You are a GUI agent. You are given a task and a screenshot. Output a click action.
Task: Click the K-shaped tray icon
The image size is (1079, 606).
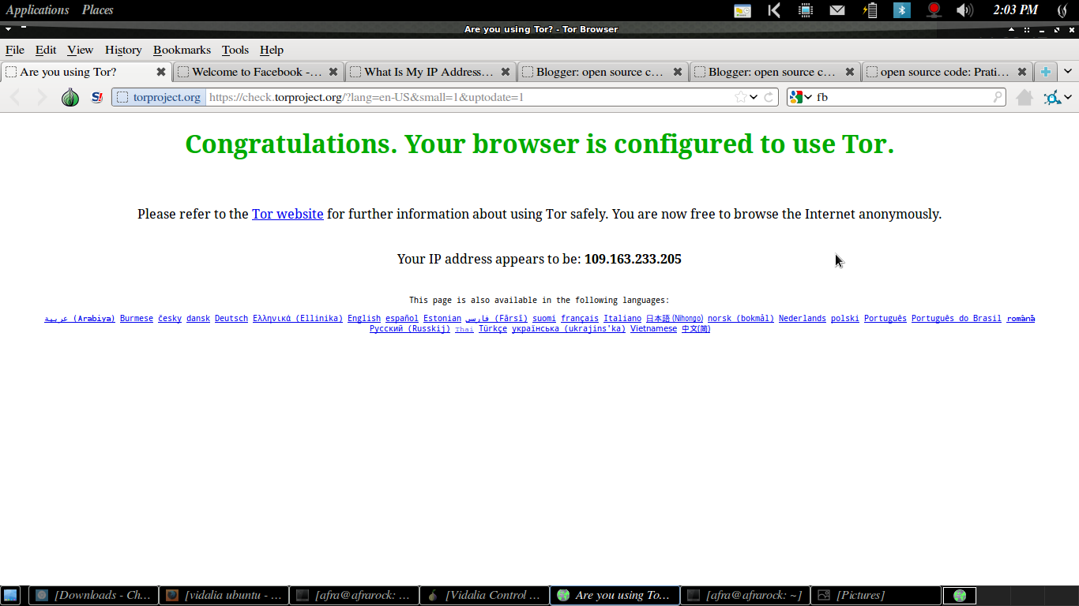point(774,10)
